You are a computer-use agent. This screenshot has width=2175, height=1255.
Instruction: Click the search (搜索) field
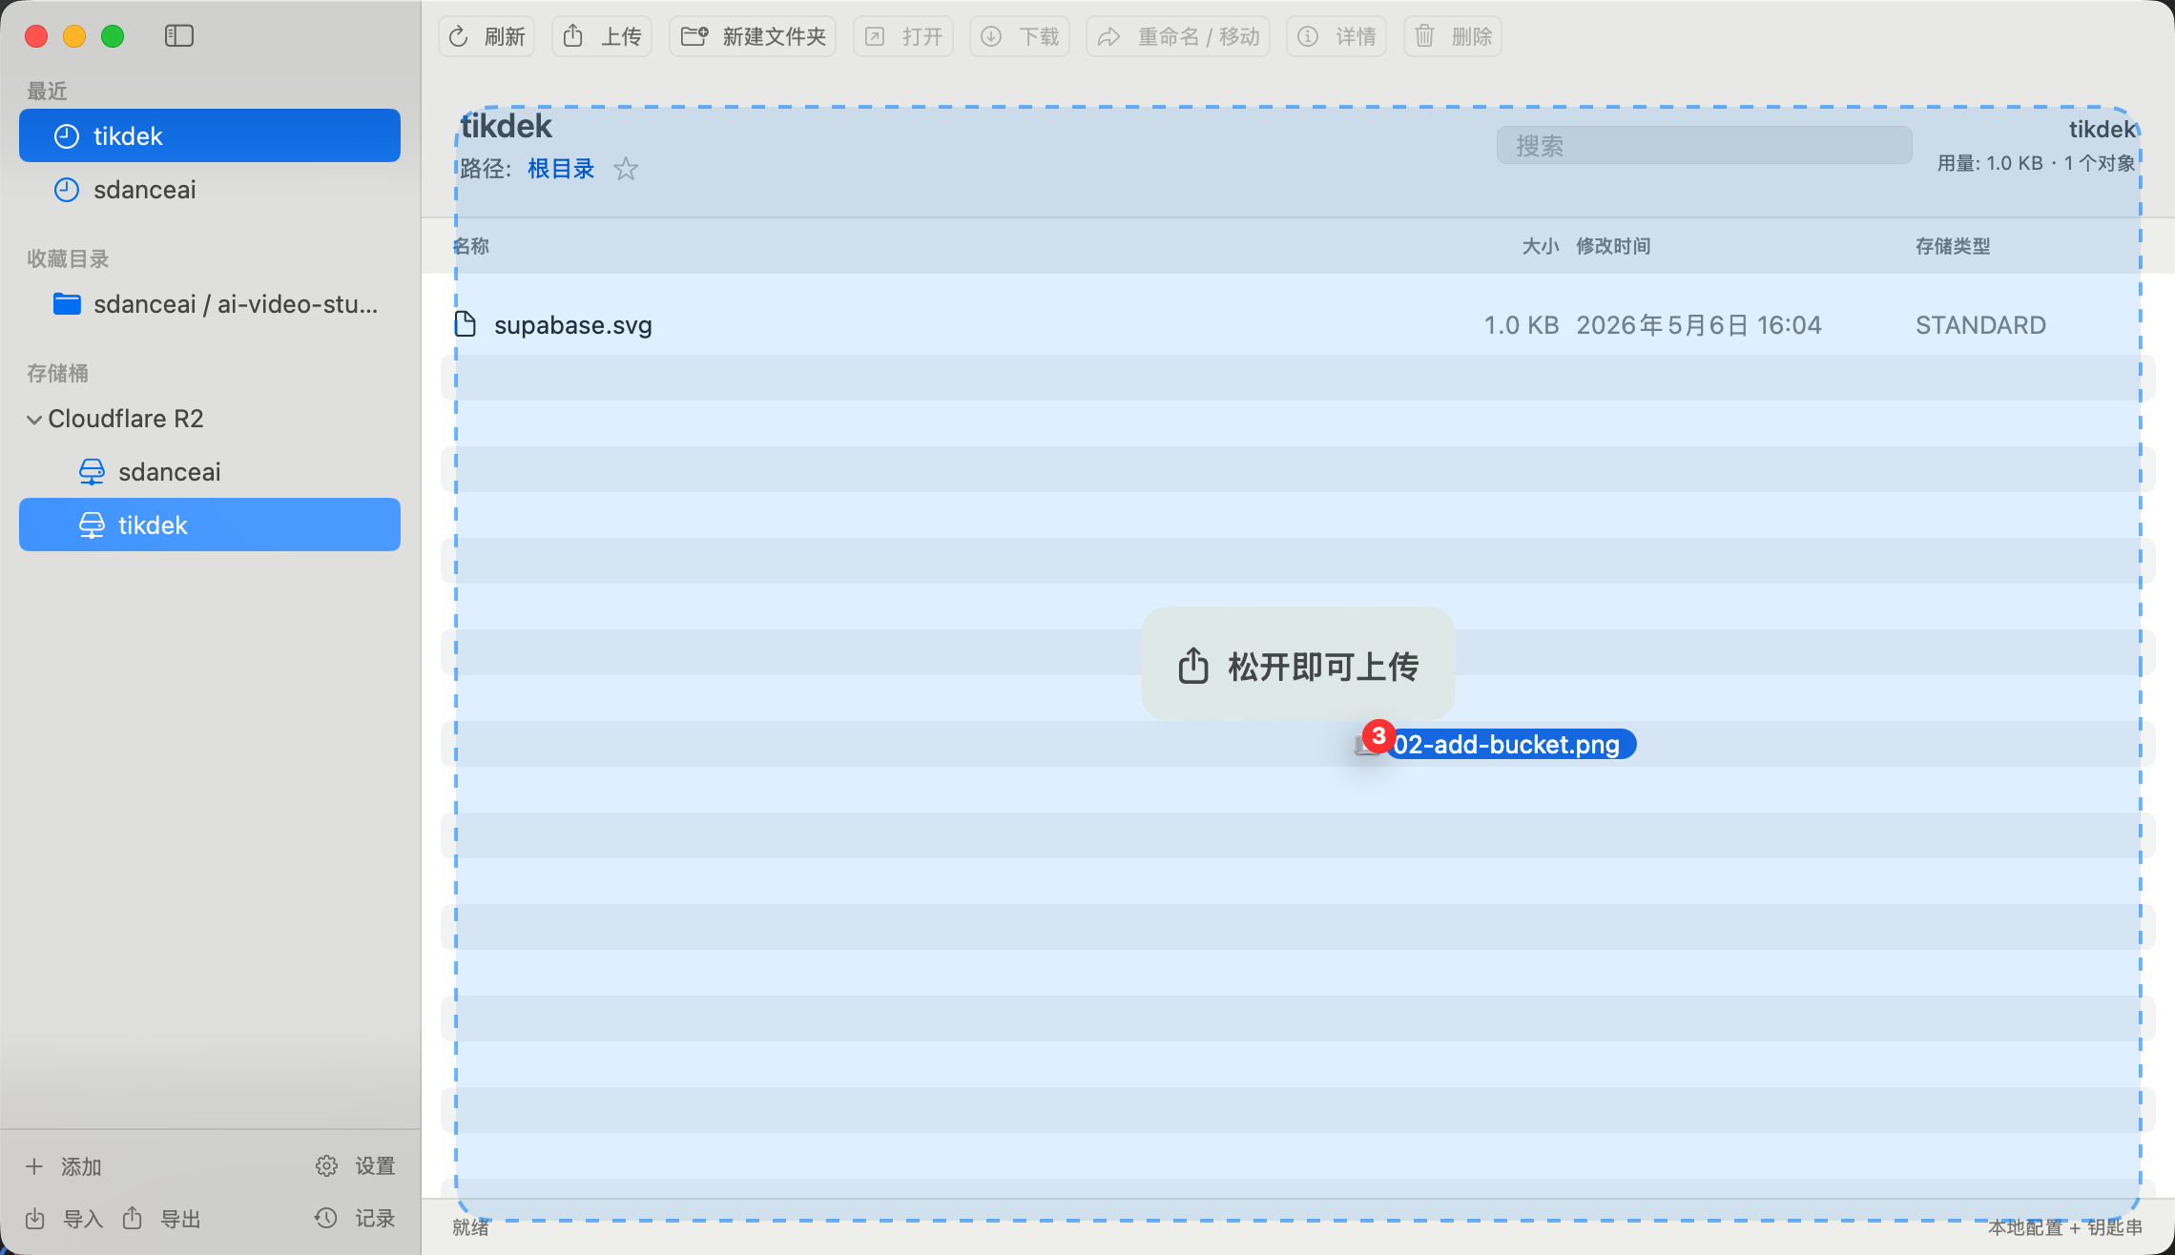click(1704, 145)
